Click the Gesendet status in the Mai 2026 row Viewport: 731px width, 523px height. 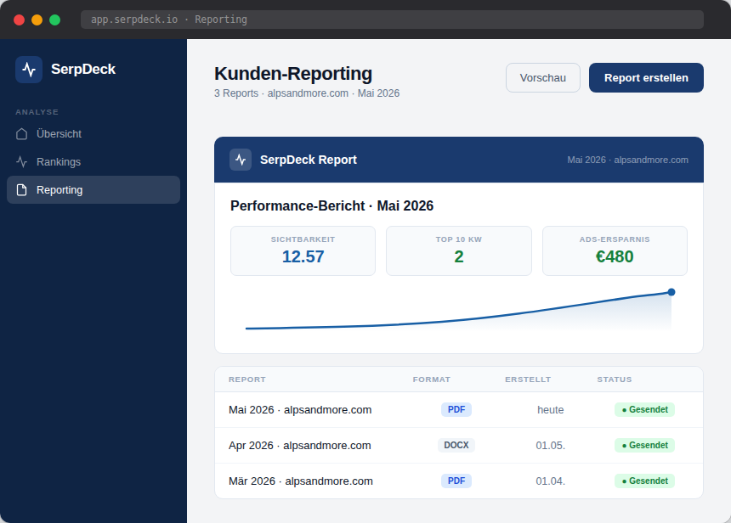(645, 410)
